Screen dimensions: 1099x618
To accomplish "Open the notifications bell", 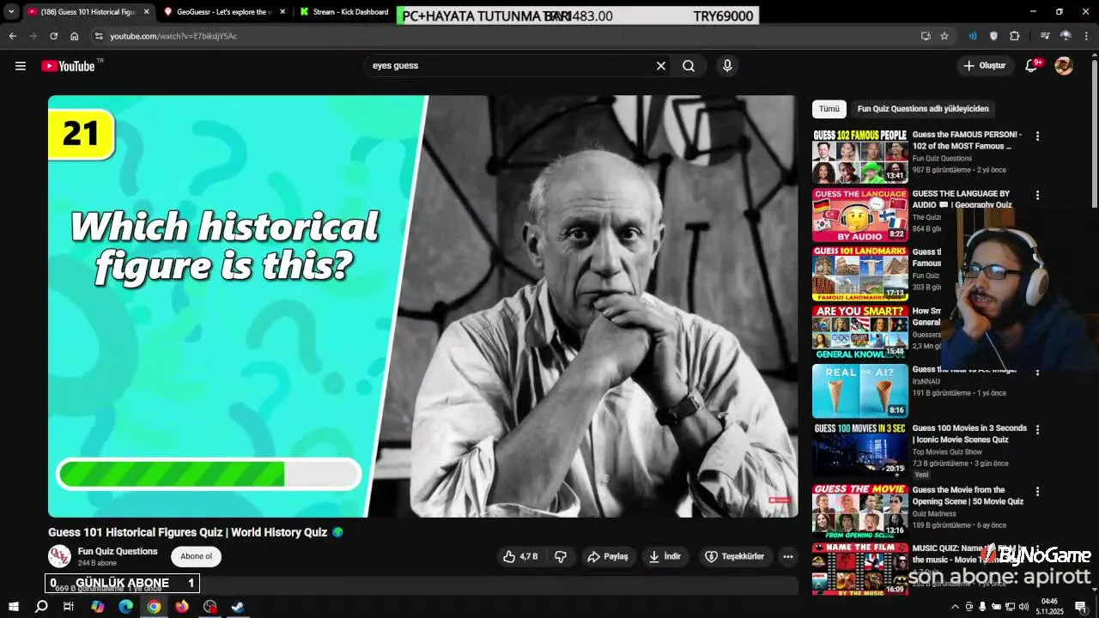I will coord(1032,66).
